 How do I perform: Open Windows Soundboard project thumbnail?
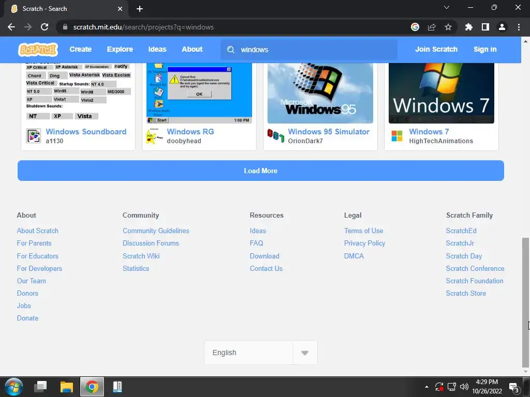point(78,93)
